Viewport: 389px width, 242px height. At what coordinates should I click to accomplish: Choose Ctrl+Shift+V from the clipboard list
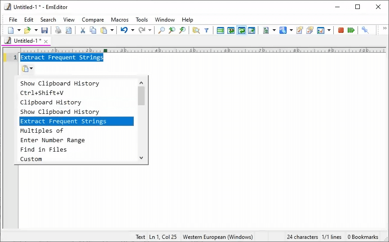pos(76,93)
